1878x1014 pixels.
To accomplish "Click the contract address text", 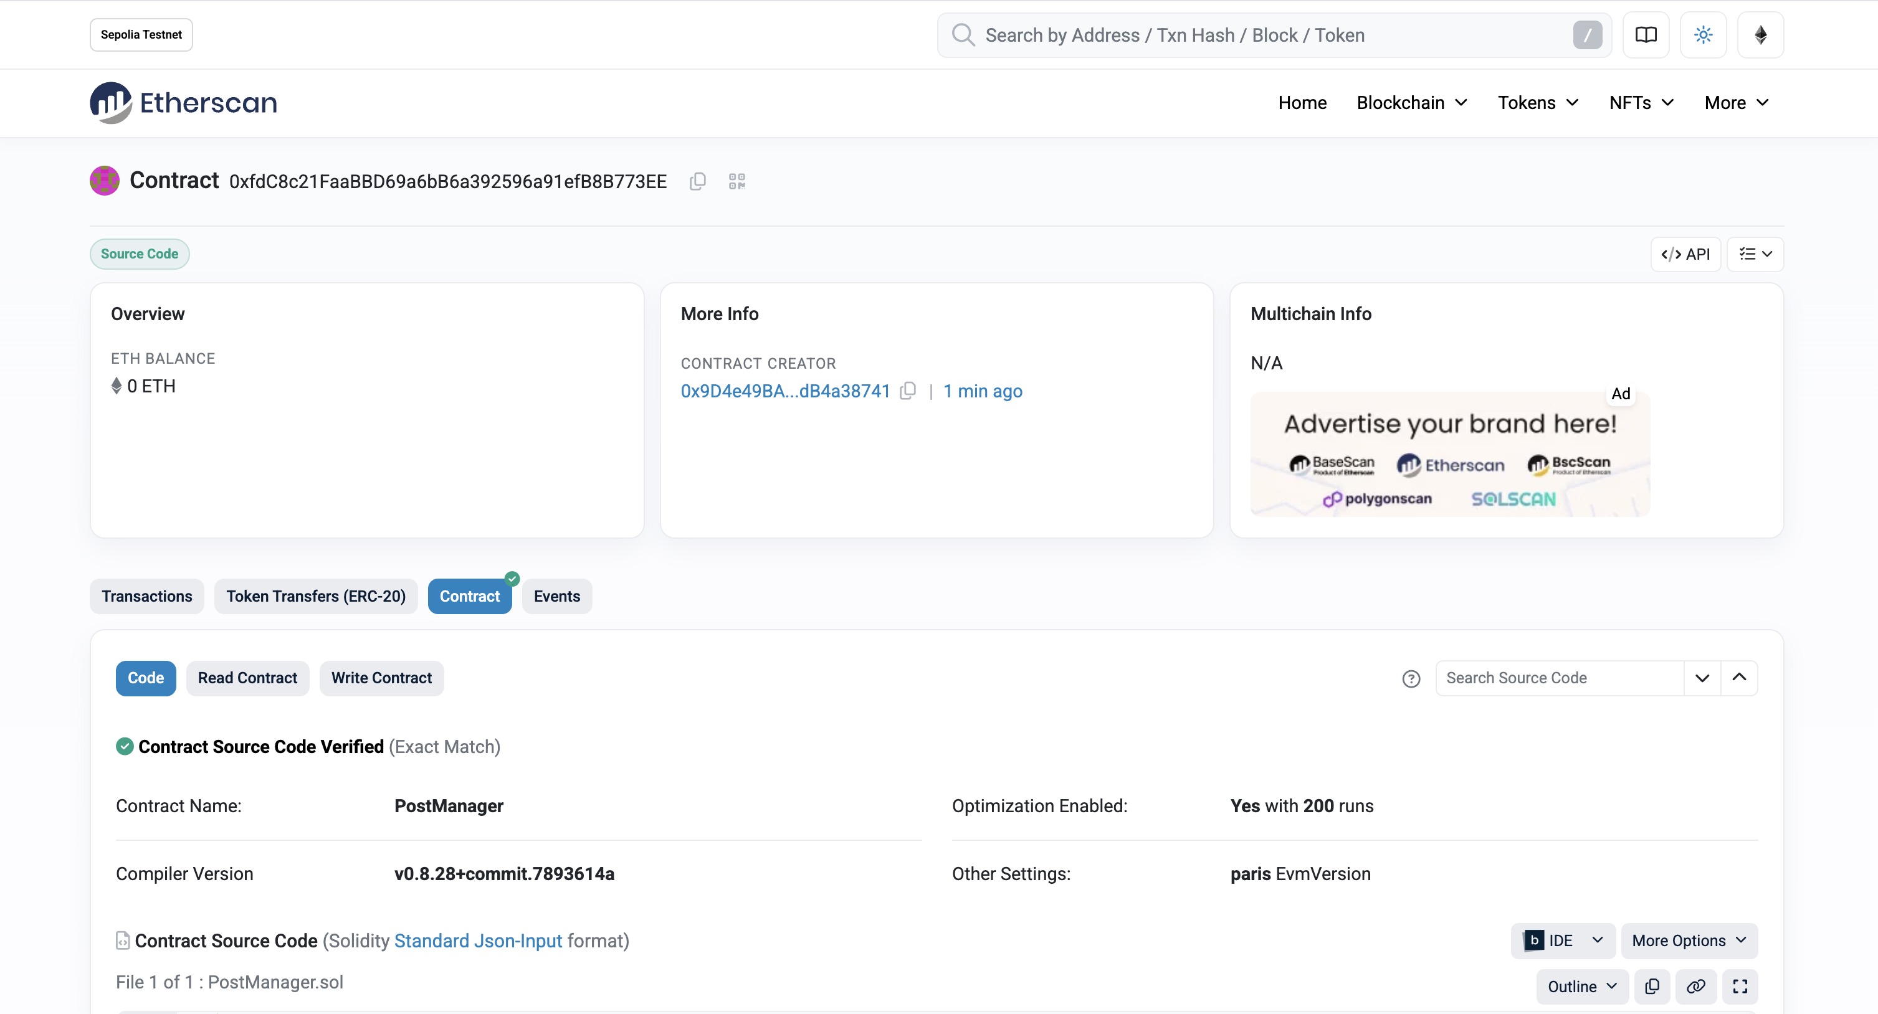I will (447, 181).
